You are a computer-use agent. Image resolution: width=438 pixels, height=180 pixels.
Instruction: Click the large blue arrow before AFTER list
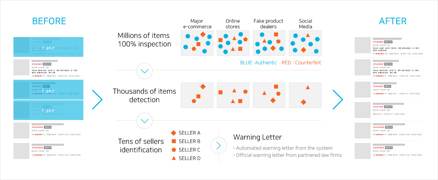(x=338, y=100)
